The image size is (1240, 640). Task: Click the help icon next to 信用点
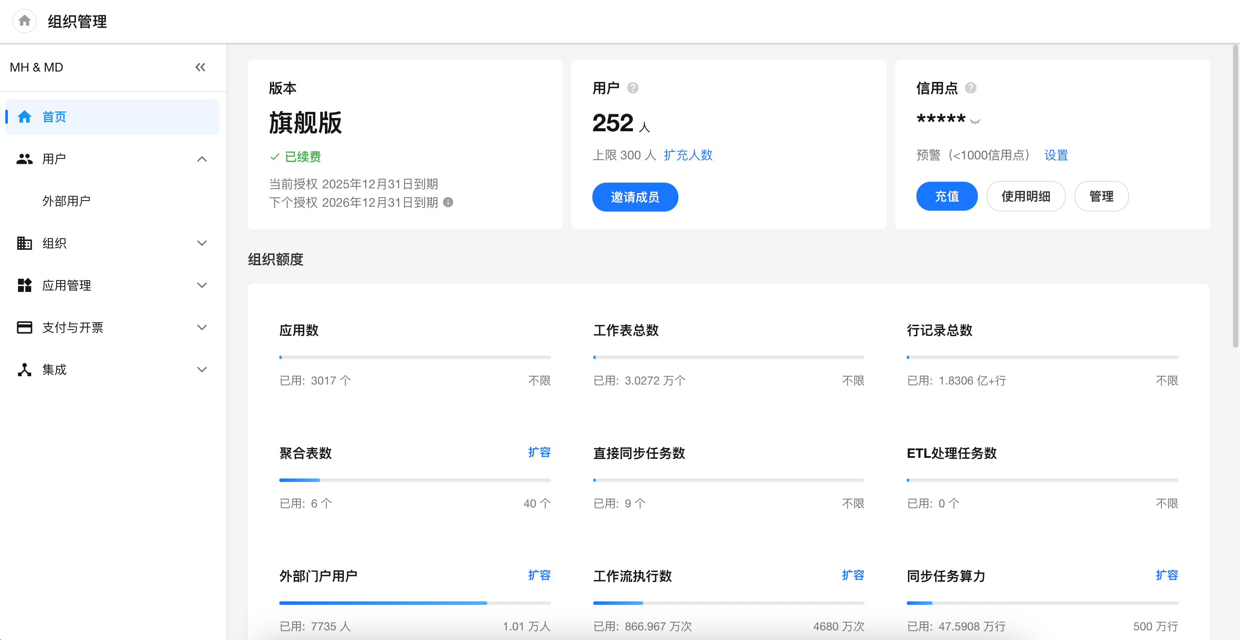(x=970, y=88)
